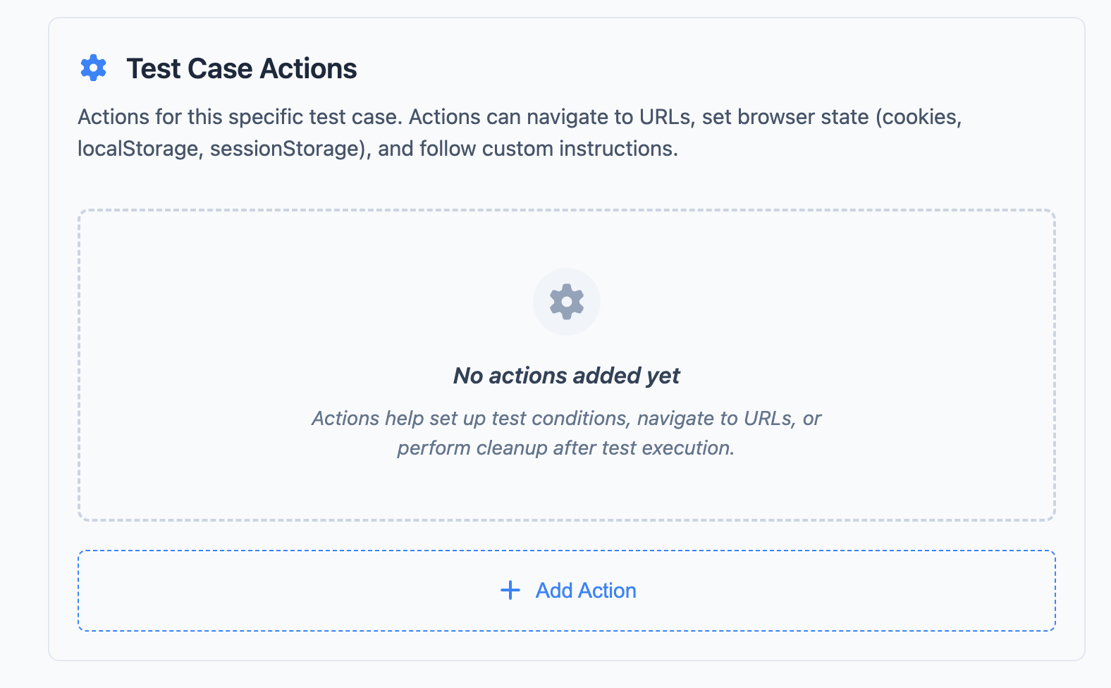Open settings via the Test Case Actions gear
The height and width of the screenshot is (688, 1111).
coord(93,68)
